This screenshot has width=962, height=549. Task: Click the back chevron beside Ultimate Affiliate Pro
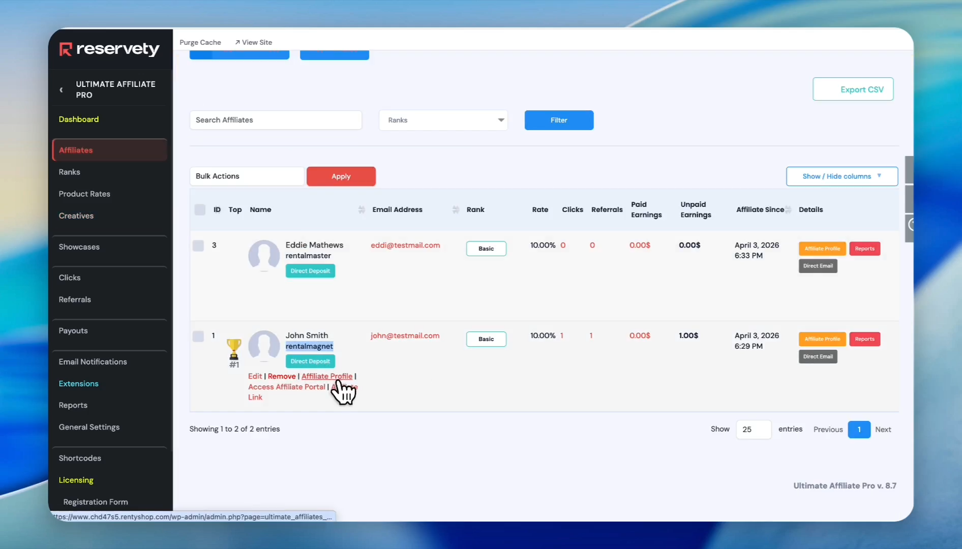coord(62,90)
